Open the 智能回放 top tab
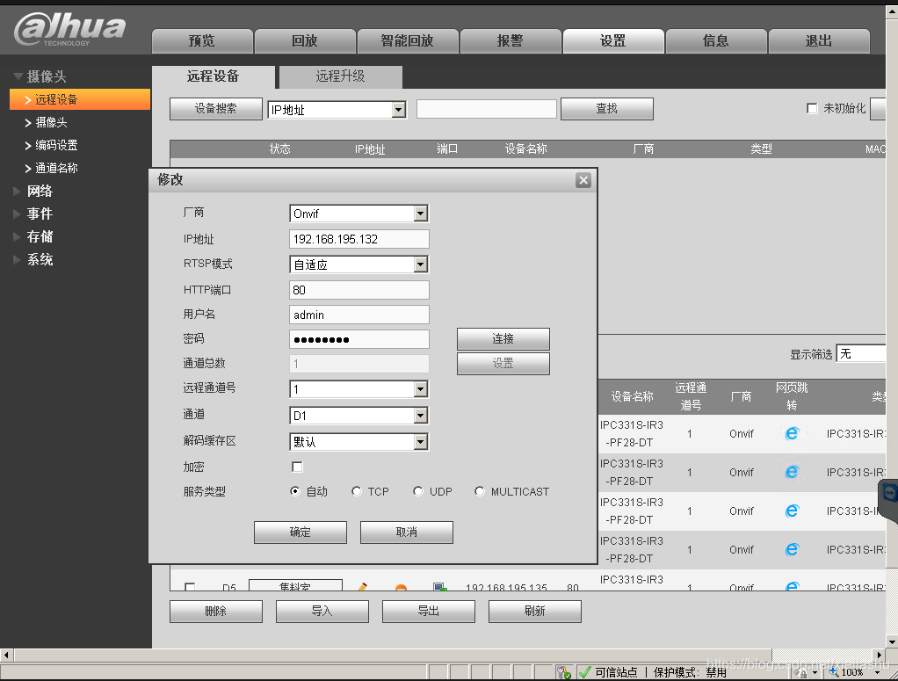The width and height of the screenshot is (898, 681). 407,41
